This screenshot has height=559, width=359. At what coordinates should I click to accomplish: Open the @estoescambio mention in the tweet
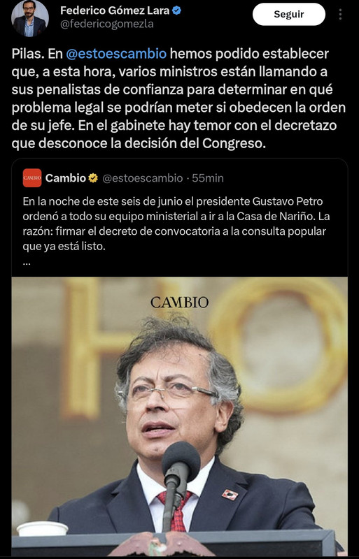[x=116, y=54]
